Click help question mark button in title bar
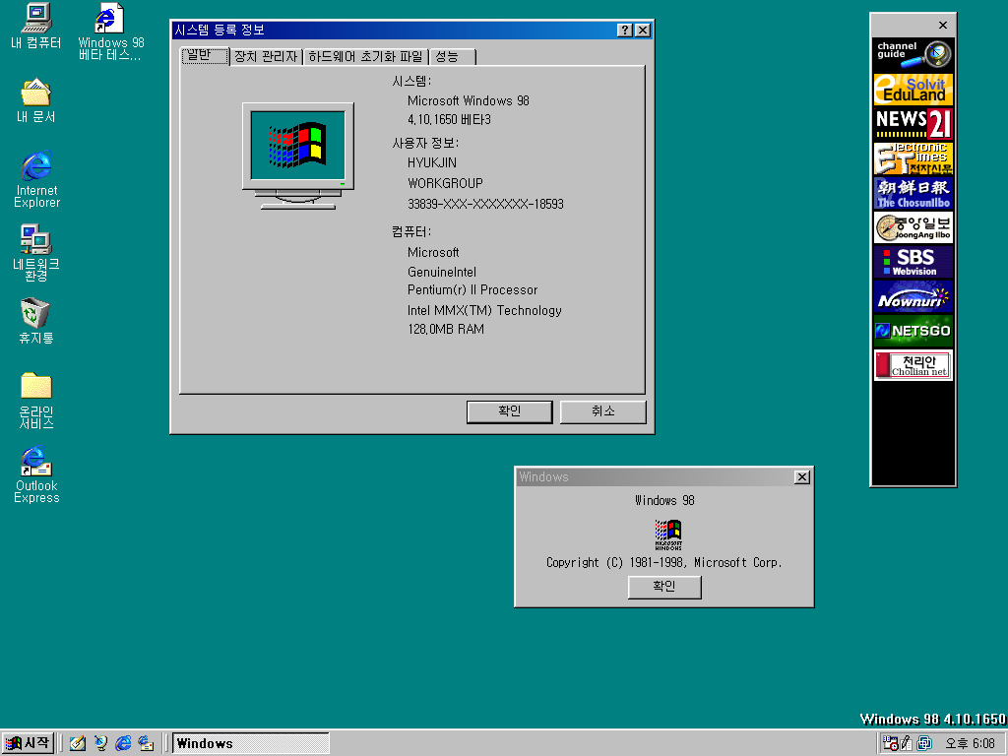The image size is (1008, 756). tap(624, 31)
